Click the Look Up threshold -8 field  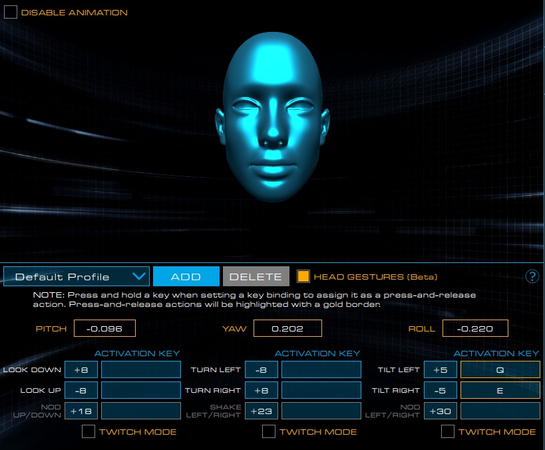[81, 390]
